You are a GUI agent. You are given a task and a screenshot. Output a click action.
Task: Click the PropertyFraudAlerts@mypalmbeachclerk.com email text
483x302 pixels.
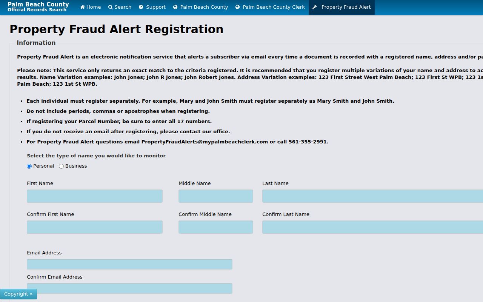click(205, 142)
